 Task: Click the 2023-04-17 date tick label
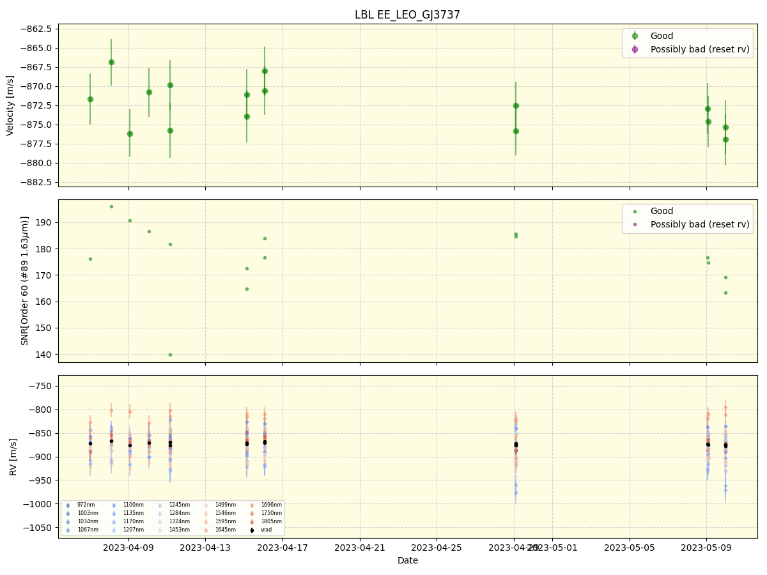coord(283,547)
